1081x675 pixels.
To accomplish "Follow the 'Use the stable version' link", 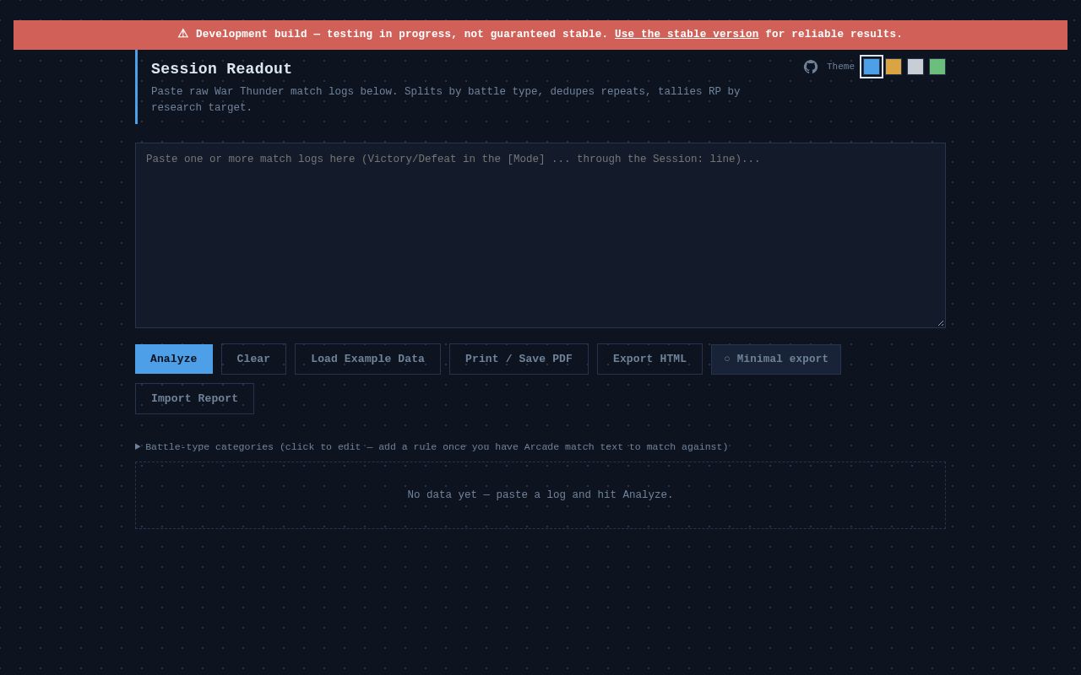I will pyautogui.click(x=687, y=35).
